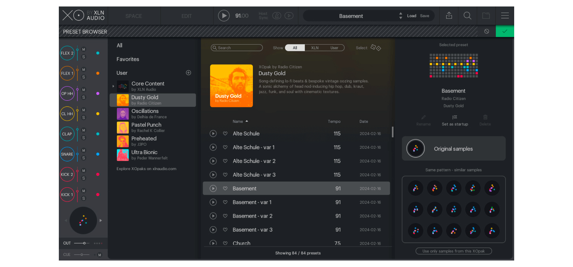573x267 pixels.
Task: Step preset with the Basement up/down arrows
Action: pyautogui.click(x=400, y=16)
